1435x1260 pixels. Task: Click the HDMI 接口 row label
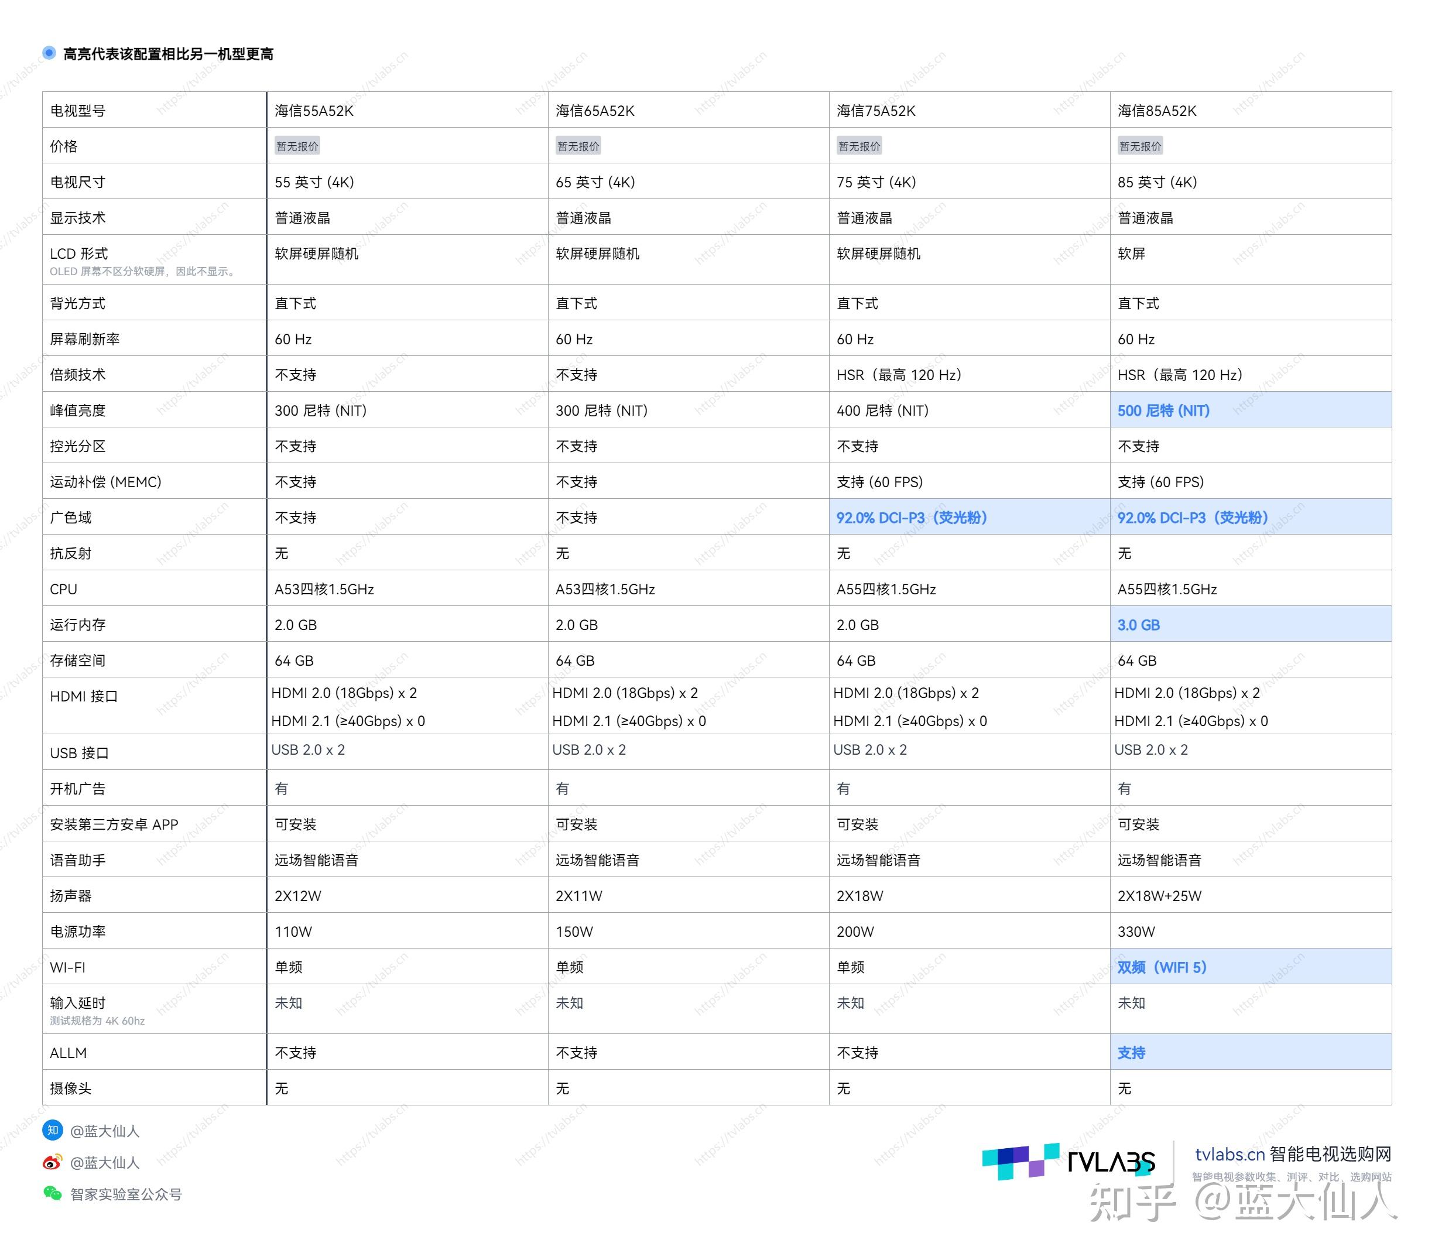tap(84, 696)
